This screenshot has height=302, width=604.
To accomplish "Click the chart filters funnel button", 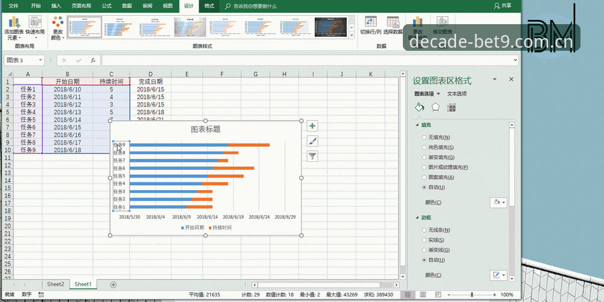I will point(312,156).
